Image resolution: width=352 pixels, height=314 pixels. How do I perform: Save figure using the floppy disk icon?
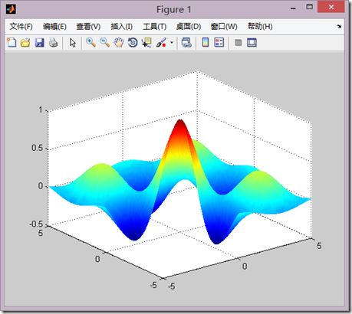point(39,42)
